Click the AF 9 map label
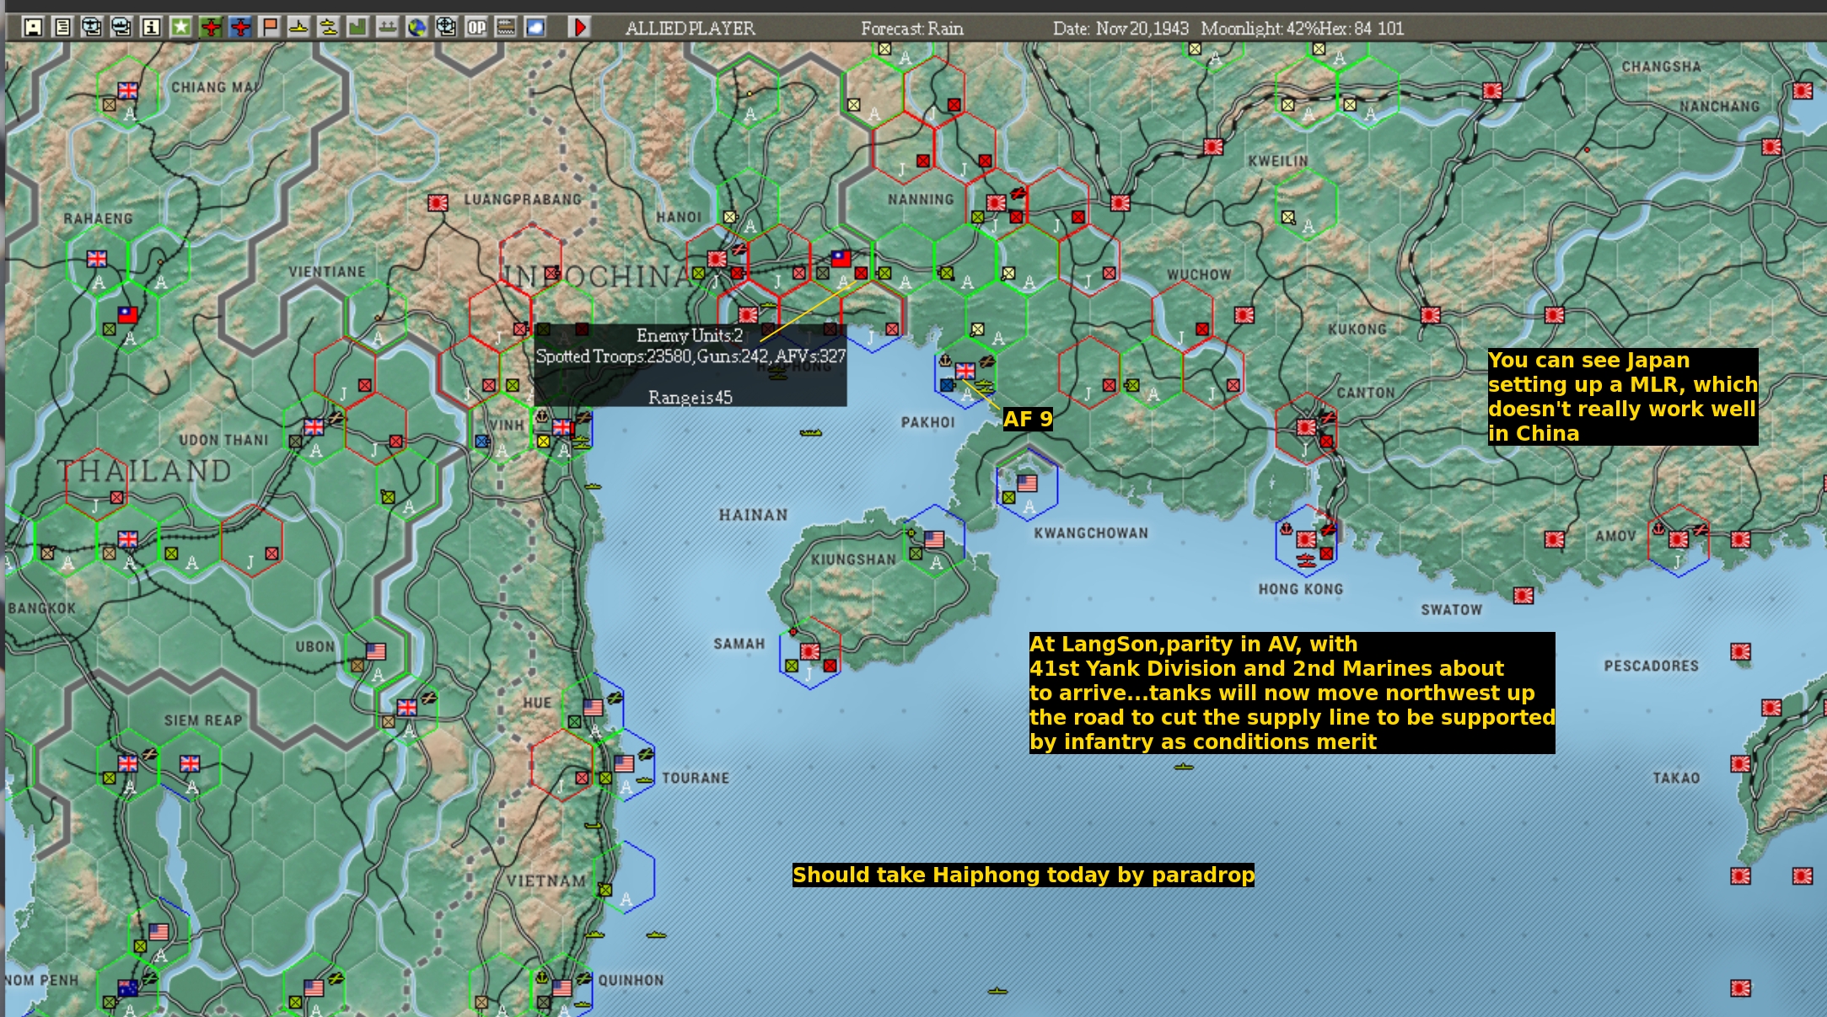Image resolution: width=1827 pixels, height=1017 pixels. (1027, 419)
